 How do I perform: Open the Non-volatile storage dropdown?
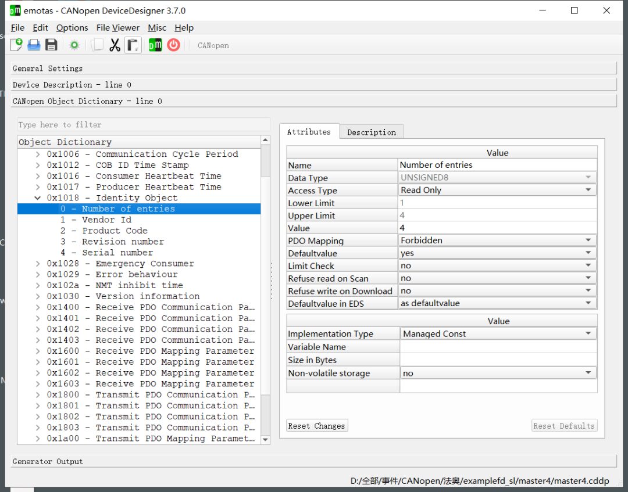[x=498, y=373]
